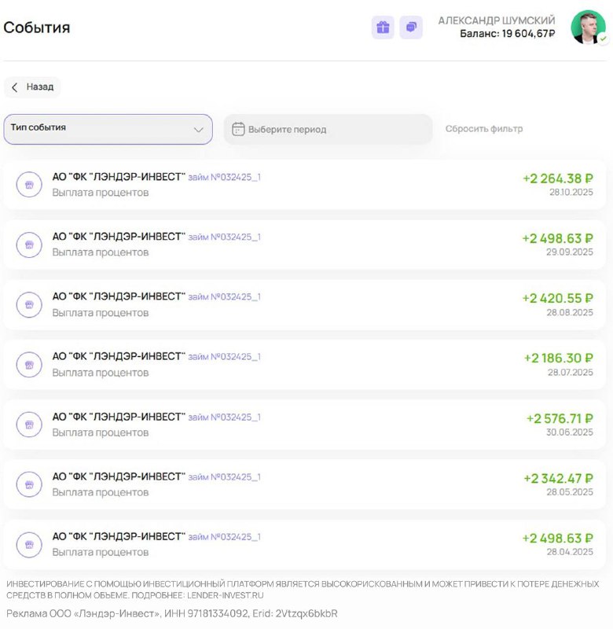613x629 pixels.
Task: Click the green verified checkmark badge on avatar
Action: pos(604,39)
